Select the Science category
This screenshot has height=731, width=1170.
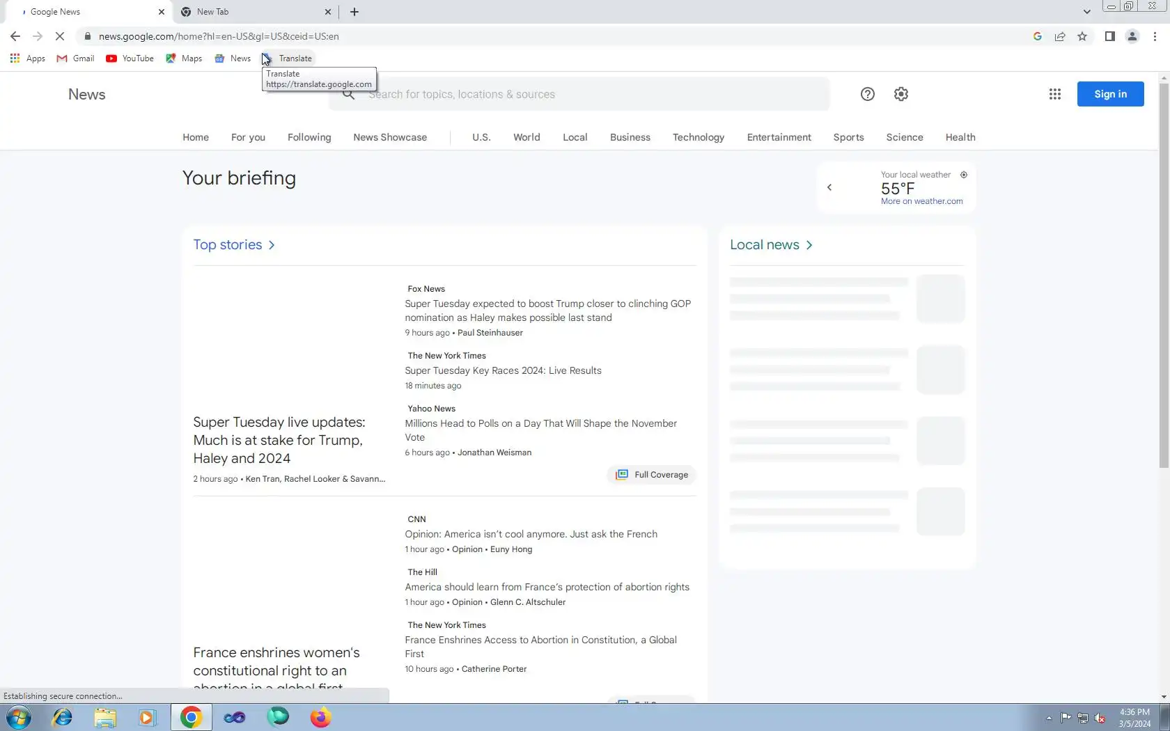(x=905, y=137)
